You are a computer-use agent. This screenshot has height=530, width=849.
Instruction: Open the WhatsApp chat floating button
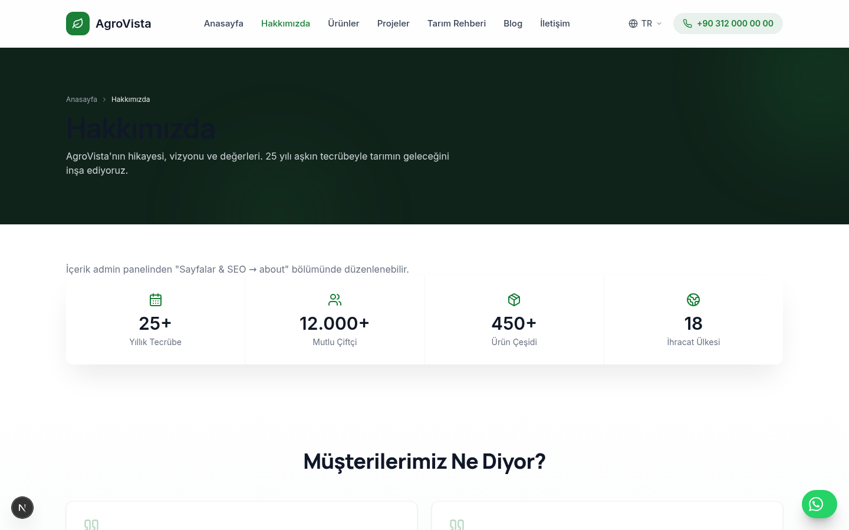point(820,504)
